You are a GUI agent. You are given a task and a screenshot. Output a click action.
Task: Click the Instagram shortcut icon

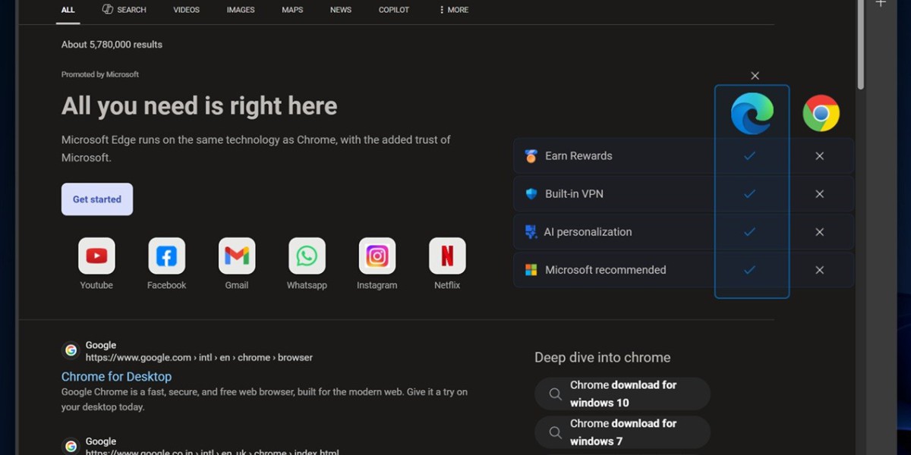click(x=377, y=256)
